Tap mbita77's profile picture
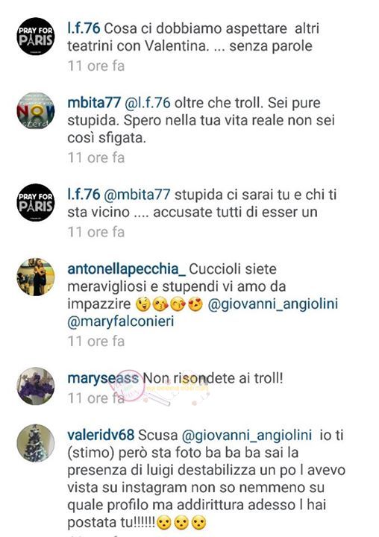This screenshot has height=537, width=379. click(36, 110)
